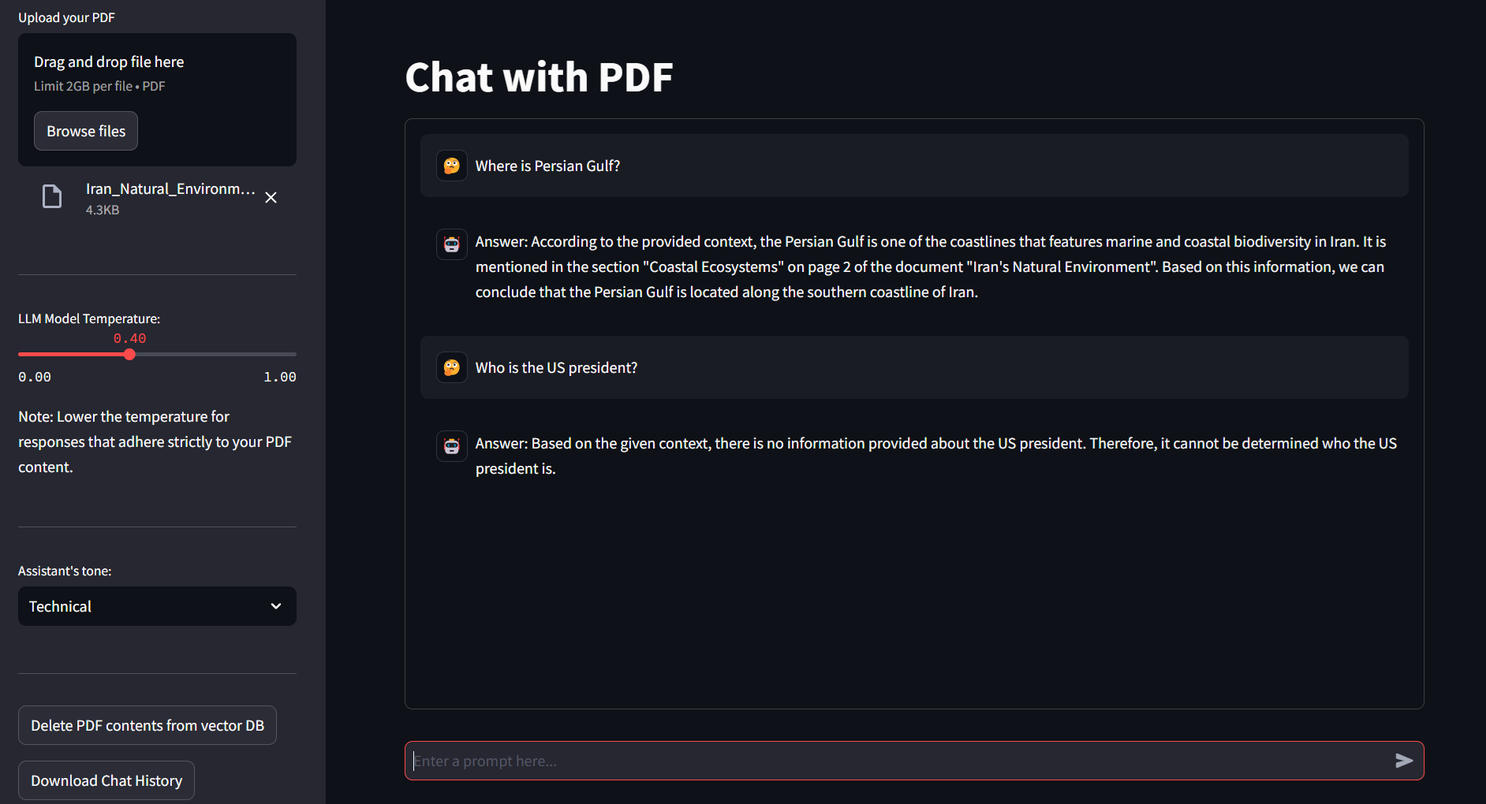
Task: Click the LLM temperature slider handle
Action: coord(129,355)
